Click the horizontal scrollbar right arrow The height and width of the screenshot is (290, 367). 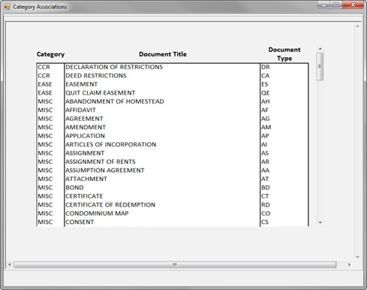click(349, 264)
